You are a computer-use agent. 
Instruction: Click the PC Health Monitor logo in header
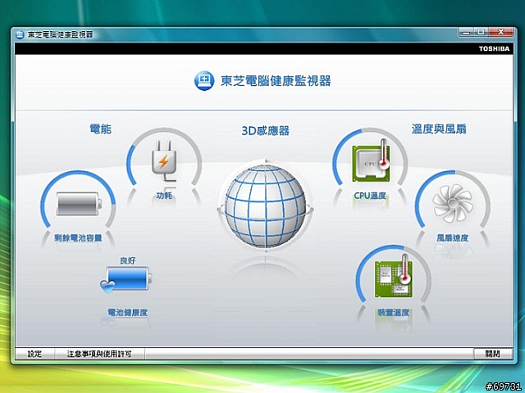pyautogui.click(x=204, y=80)
